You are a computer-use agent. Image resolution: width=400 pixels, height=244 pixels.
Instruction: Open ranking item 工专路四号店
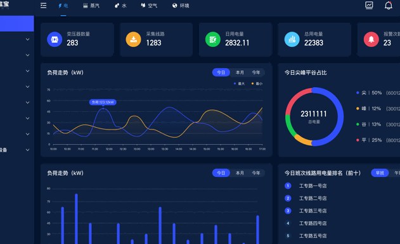pos(313,223)
